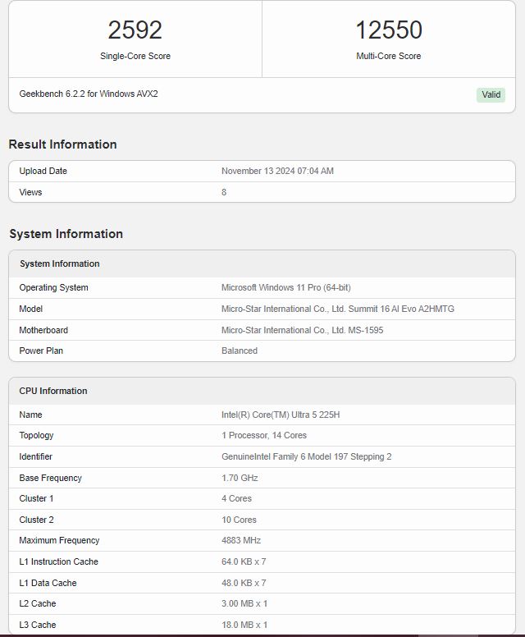Click the Intel Core Ultra 5 225H name
This screenshot has width=525, height=637.
click(280, 415)
